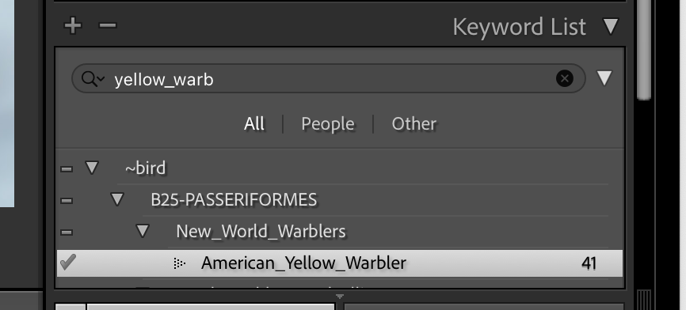Toggle the dash box next to New_World_Warblers
This screenshot has width=686, height=310.
pos(67,232)
